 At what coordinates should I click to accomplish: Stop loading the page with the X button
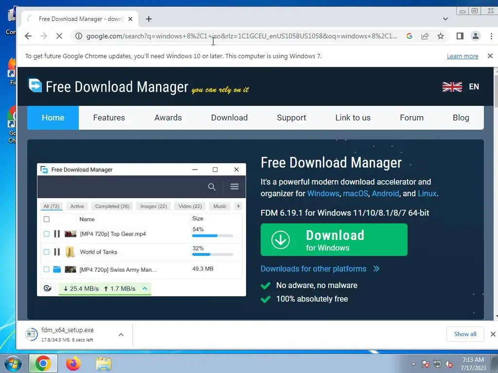point(59,36)
